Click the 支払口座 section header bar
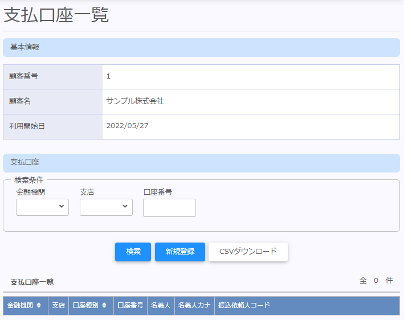This screenshot has height=320, width=404. tap(201, 163)
